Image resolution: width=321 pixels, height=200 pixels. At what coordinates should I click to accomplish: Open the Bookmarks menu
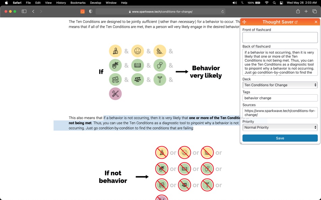[78, 3]
